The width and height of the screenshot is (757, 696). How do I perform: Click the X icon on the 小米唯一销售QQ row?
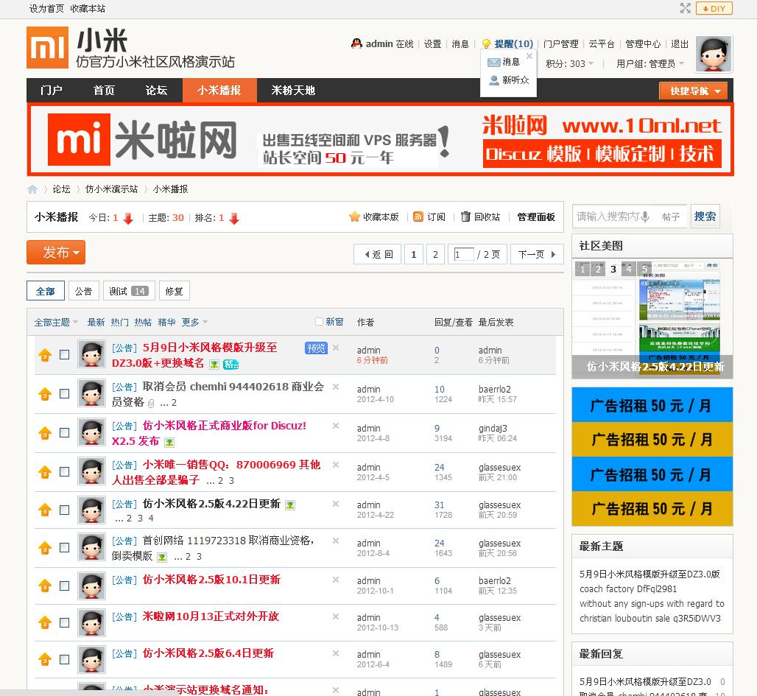(336, 465)
